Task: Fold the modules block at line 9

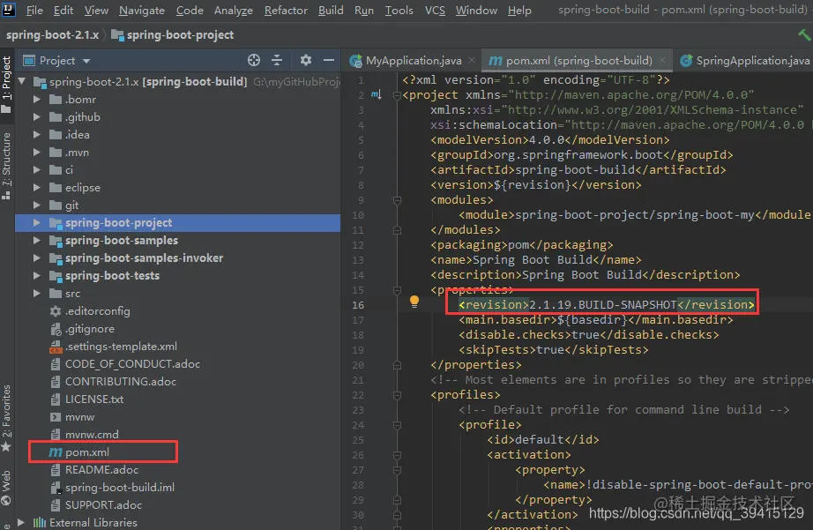Action: pos(397,200)
